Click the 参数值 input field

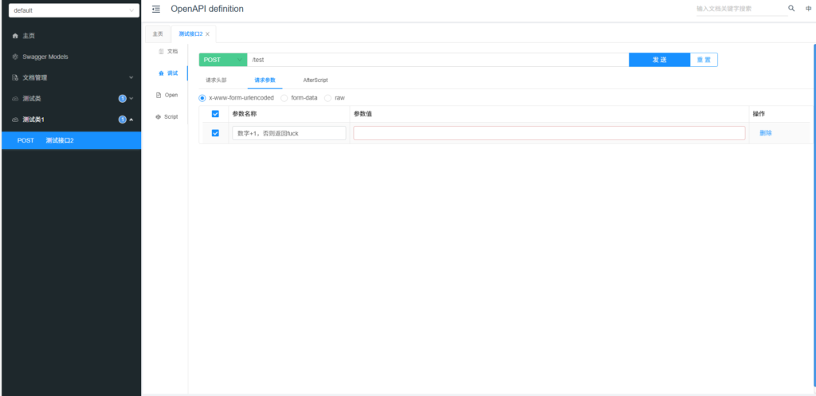click(549, 133)
